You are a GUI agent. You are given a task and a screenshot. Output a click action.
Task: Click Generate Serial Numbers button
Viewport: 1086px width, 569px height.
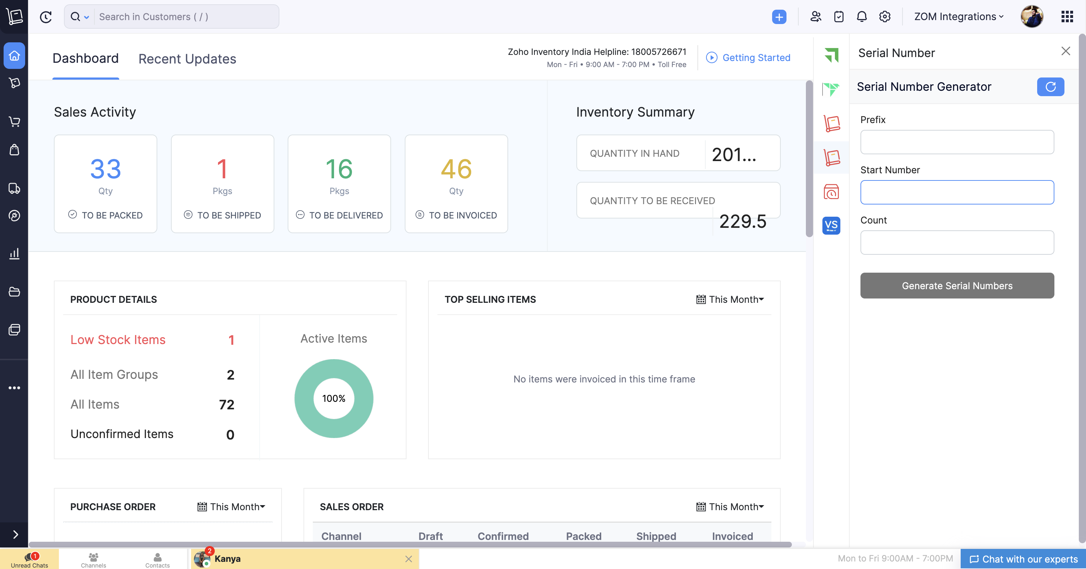[x=957, y=286]
